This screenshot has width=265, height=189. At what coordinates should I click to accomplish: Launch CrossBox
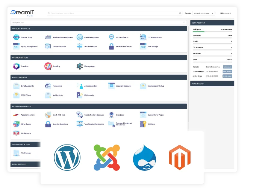pos(22,66)
